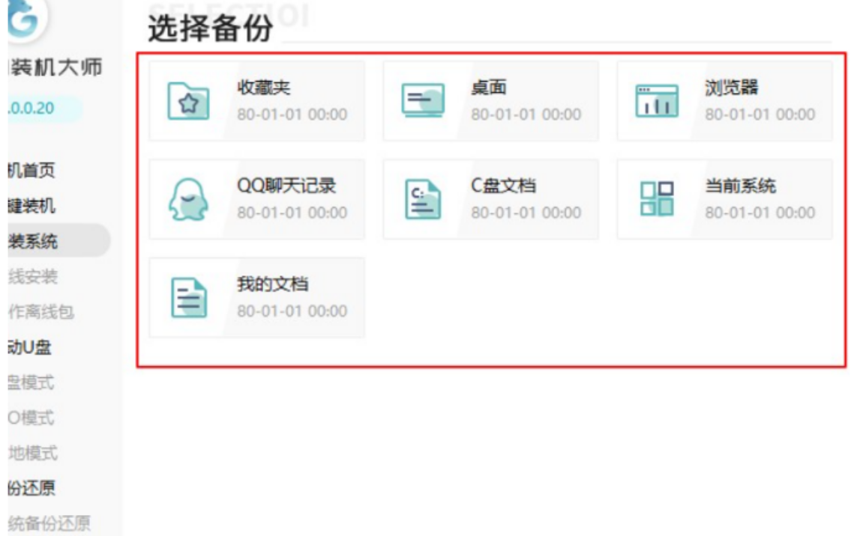
Task: Click the QQ聊天记录 penguin icon
Action: (188, 200)
